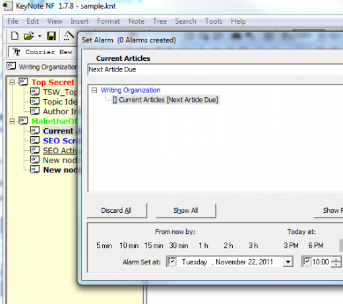Click the Next Article Due text field
The width and height of the screenshot is (343, 304).
[x=215, y=69]
